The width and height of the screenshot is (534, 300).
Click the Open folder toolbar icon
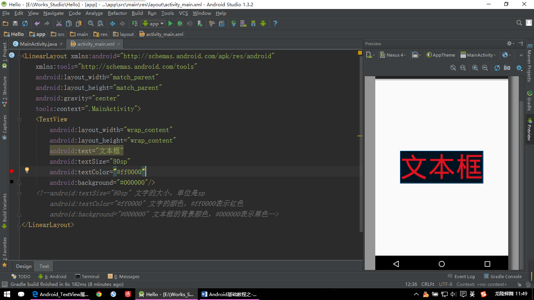coord(5,23)
